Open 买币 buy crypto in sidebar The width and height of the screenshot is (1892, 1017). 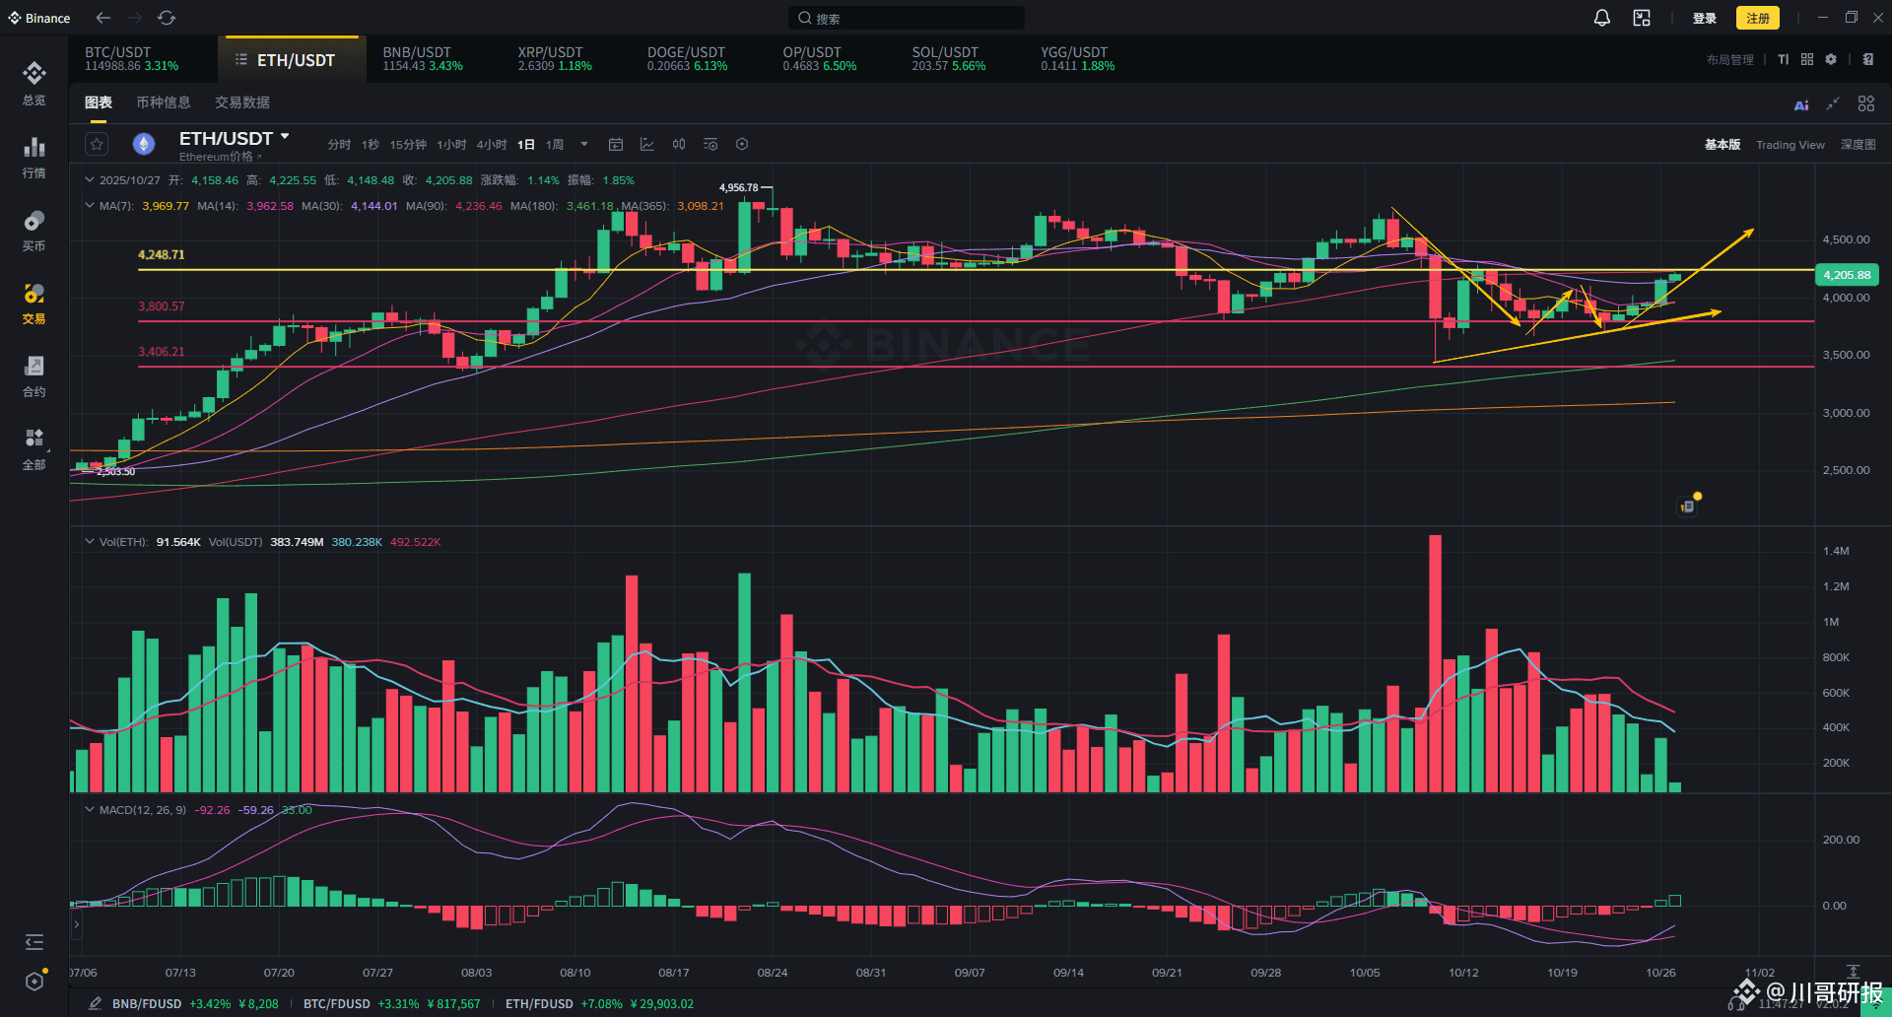tap(34, 231)
